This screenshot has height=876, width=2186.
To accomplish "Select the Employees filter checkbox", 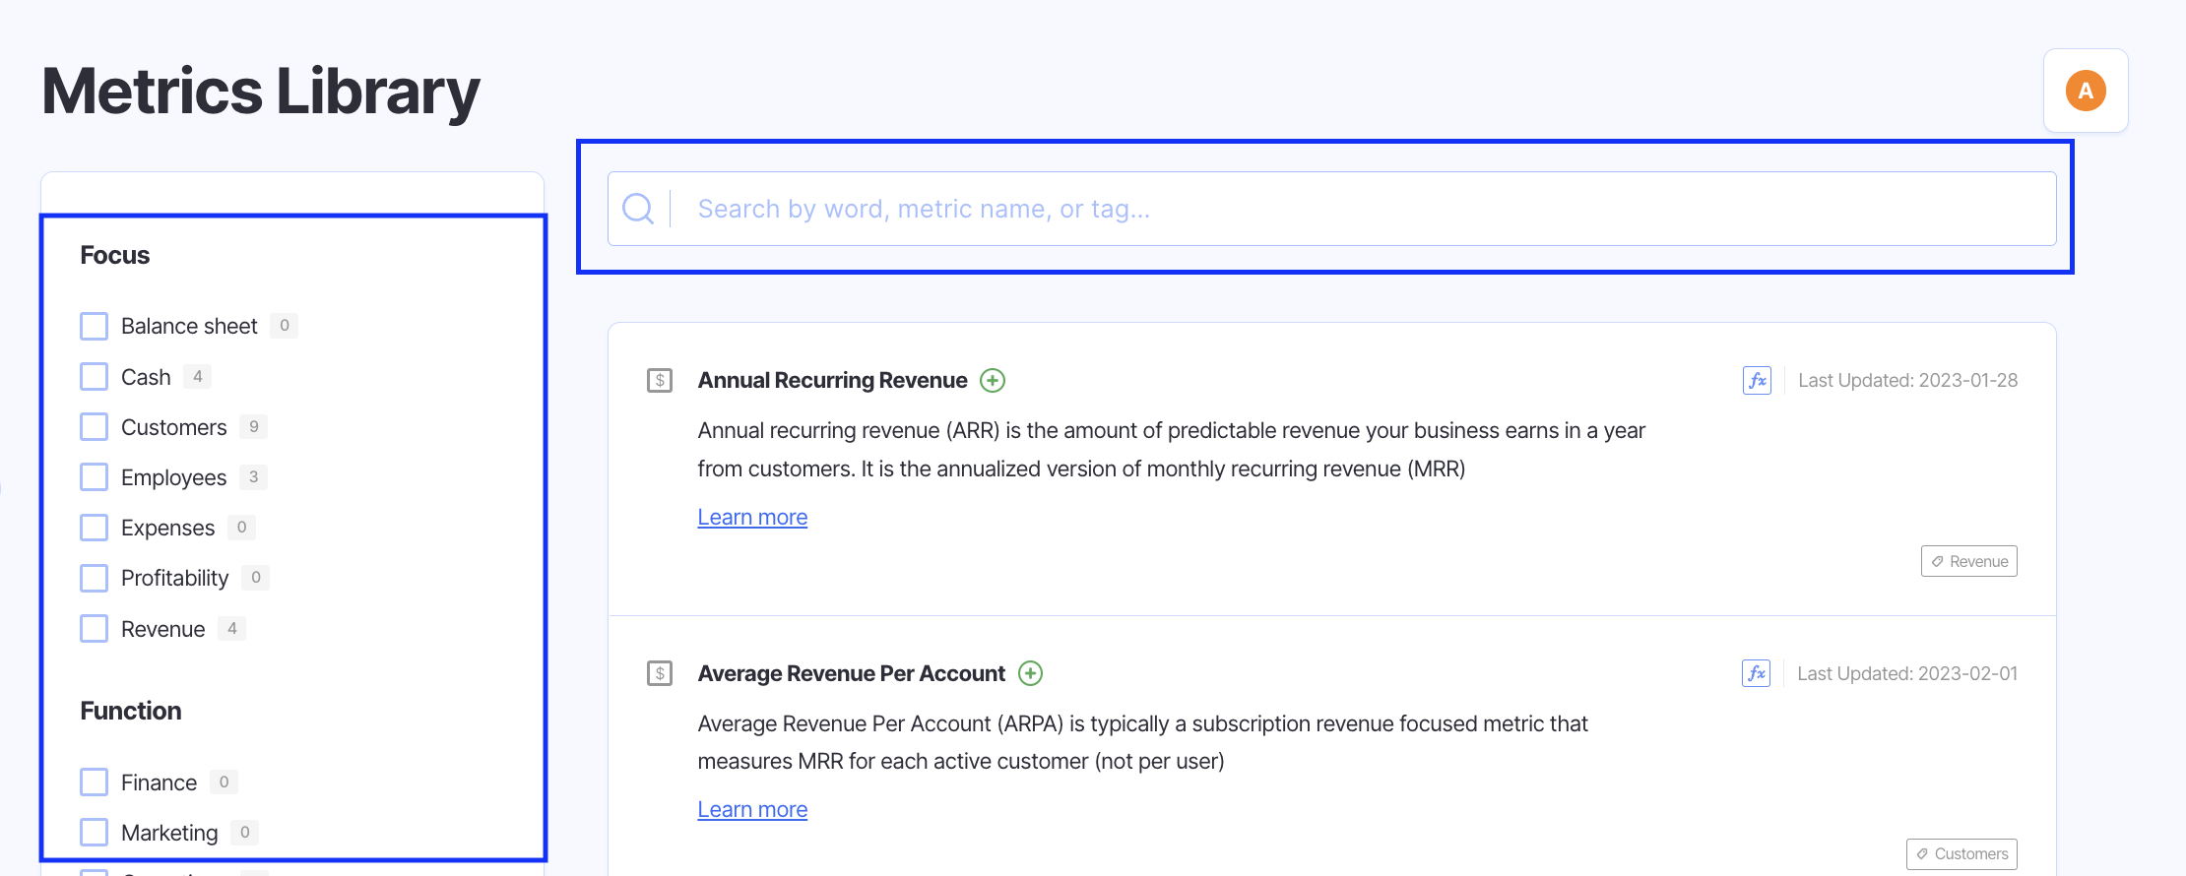I will pyautogui.click(x=95, y=477).
